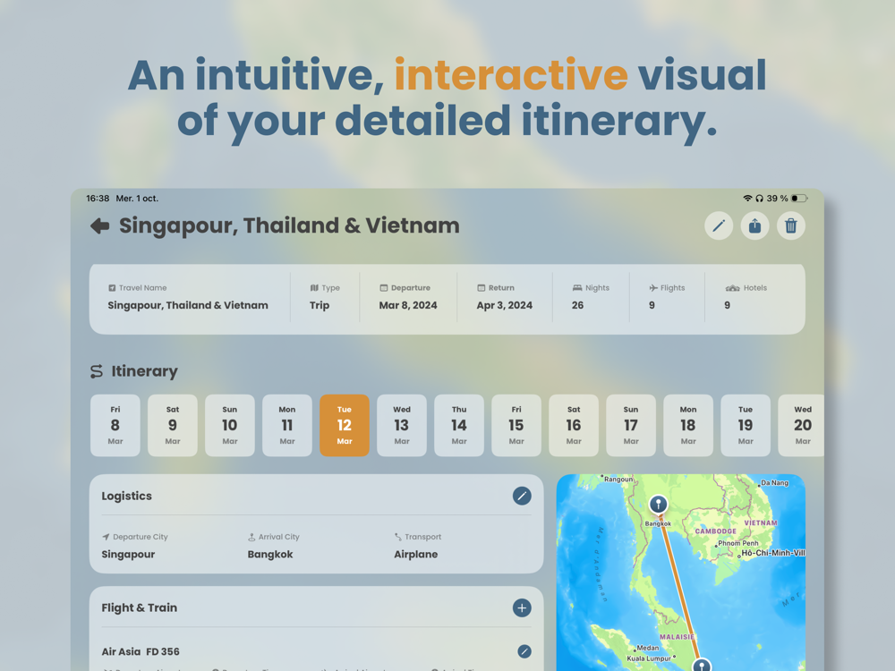This screenshot has width=895, height=671.
Task: Select highlighted Tue 12 Mar day
Action: [x=345, y=425]
